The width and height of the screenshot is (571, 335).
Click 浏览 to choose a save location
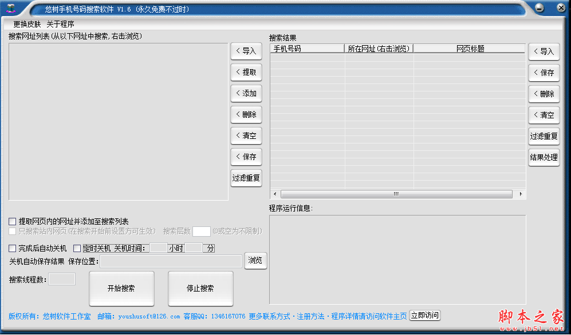(255, 261)
